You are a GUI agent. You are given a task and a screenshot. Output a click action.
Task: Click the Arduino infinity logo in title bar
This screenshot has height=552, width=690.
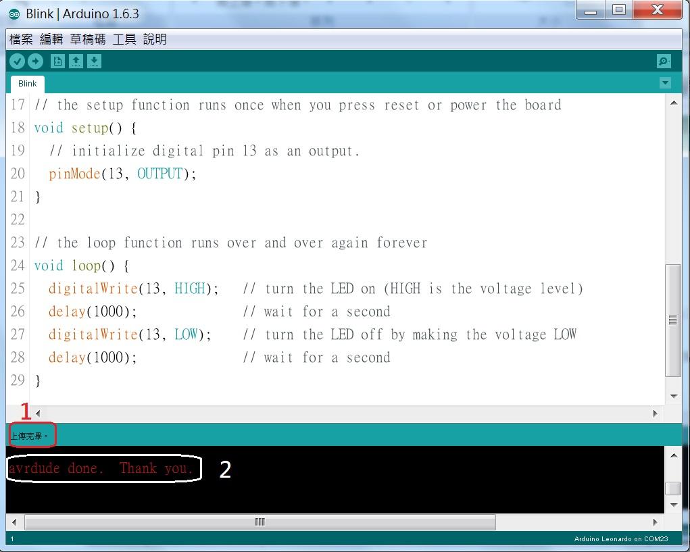coord(14,14)
